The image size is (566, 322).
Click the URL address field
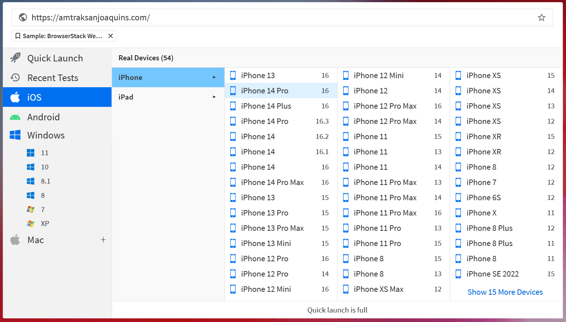282,17
